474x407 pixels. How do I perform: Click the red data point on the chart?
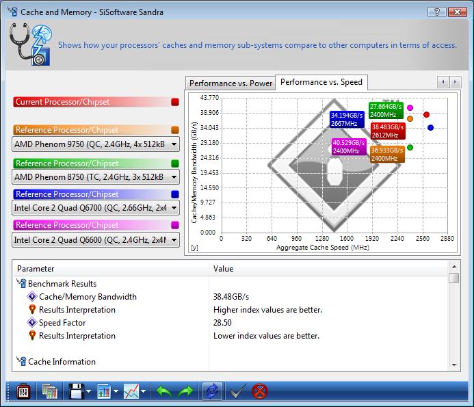point(426,115)
